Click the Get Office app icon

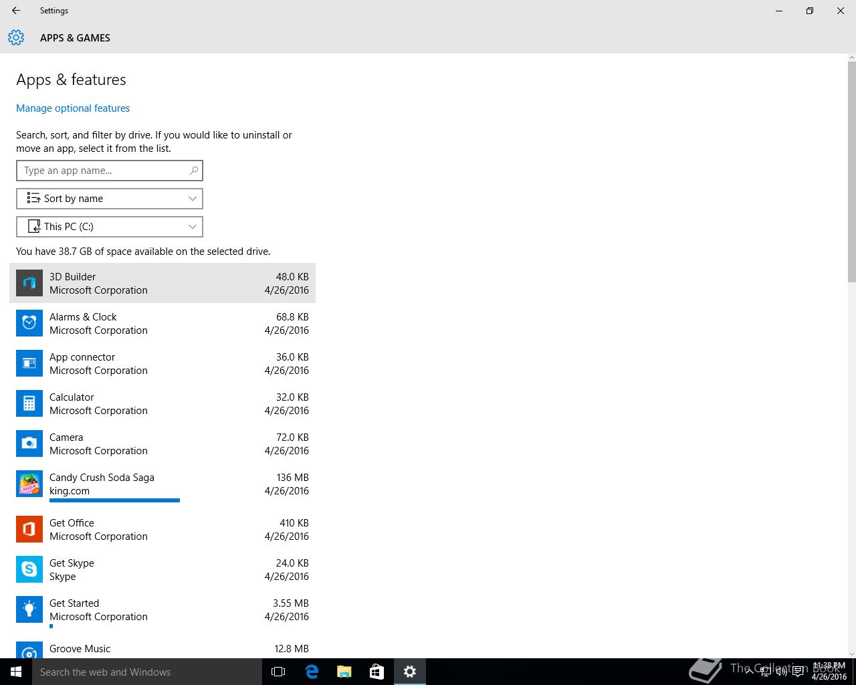click(29, 529)
